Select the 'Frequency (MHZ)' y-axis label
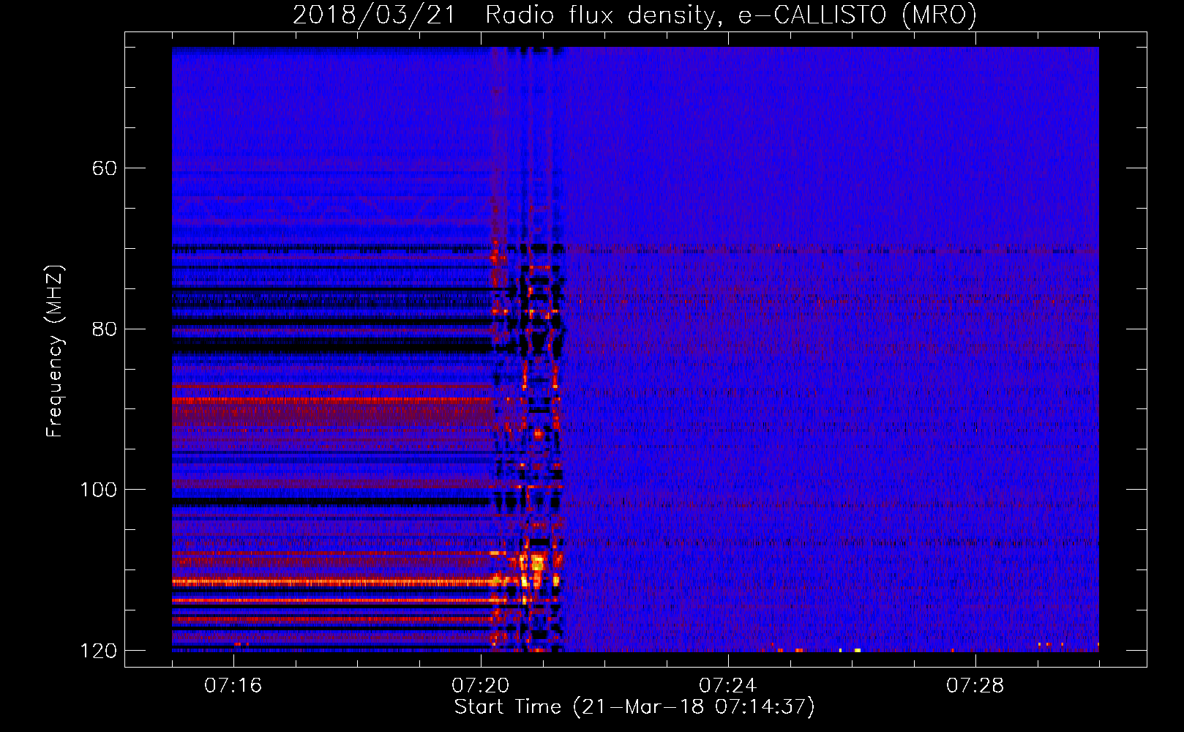This screenshot has height=732, width=1184. tap(55, 351)
